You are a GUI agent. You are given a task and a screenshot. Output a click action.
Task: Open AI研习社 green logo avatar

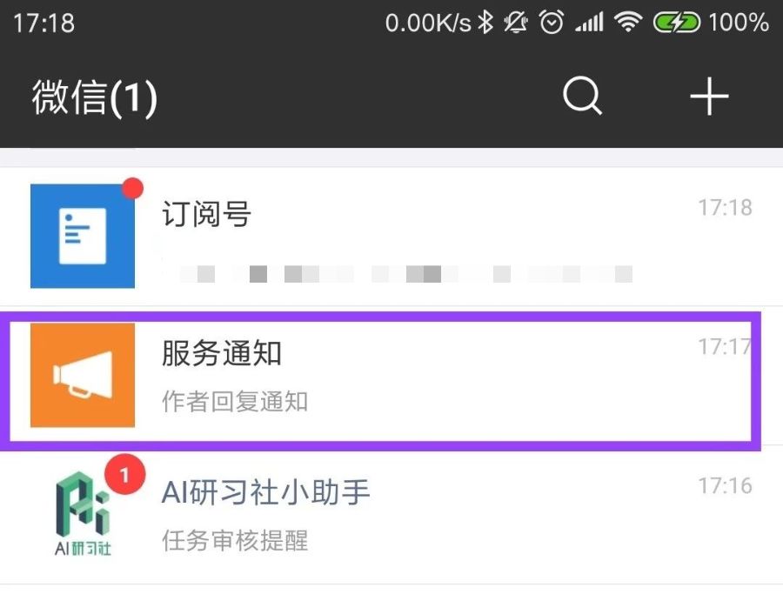[x=83, y=513]
